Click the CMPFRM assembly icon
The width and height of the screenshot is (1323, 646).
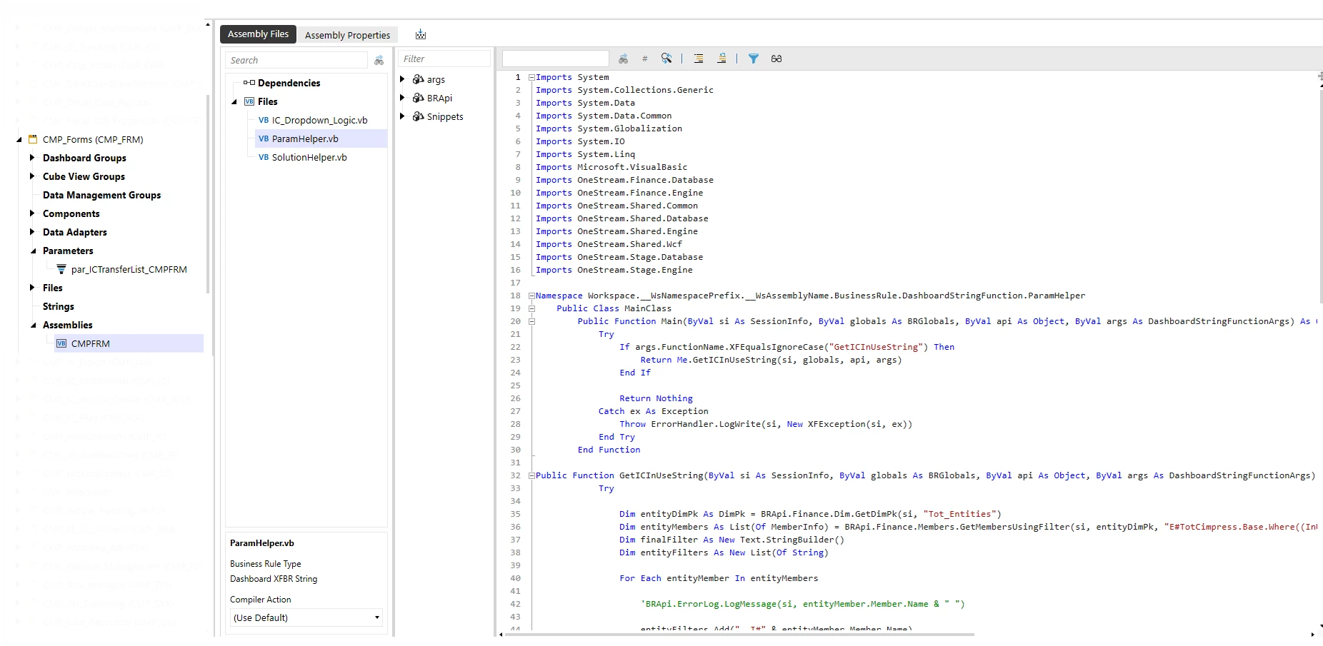pos(61,343)
